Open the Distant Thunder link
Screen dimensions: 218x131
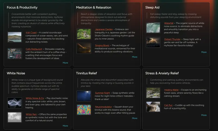click(172, 39)
